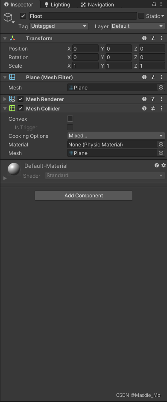
Task: Open the Layer dropdown showing Default
Action: [138, 26]
